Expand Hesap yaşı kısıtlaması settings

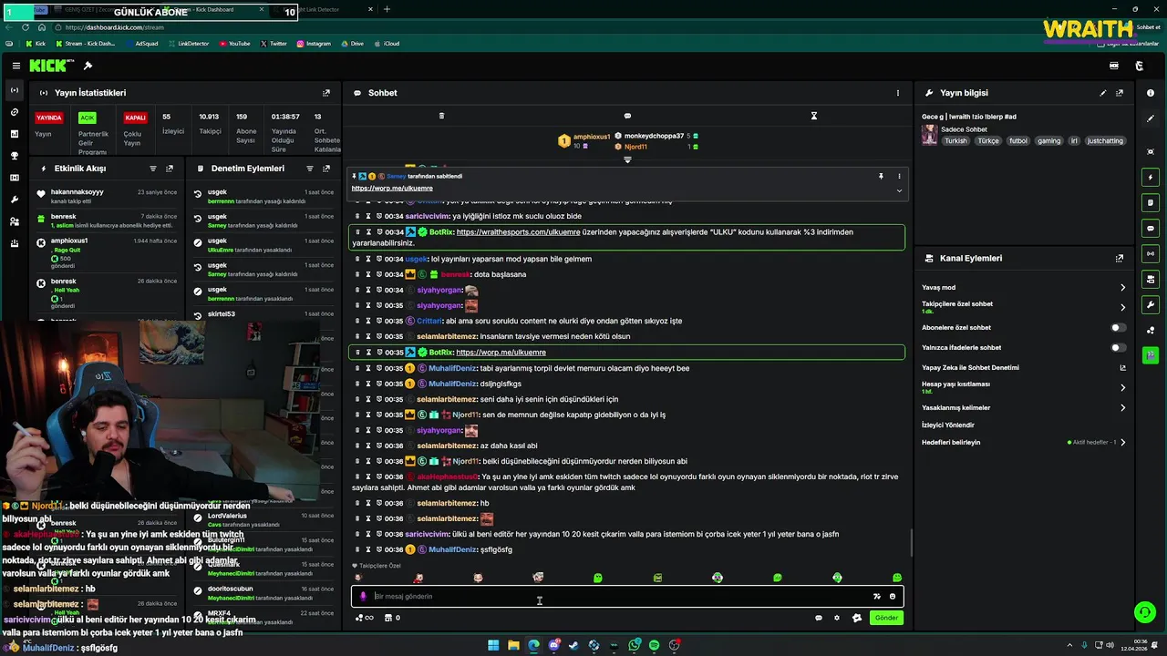[1122, 387]
